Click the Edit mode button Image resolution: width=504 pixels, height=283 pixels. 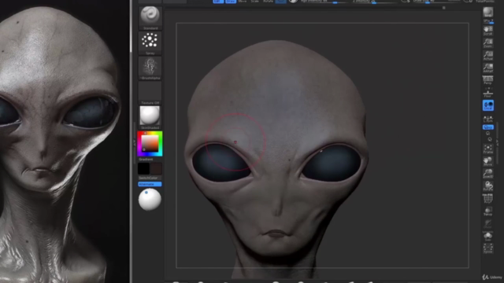(218, 2)
